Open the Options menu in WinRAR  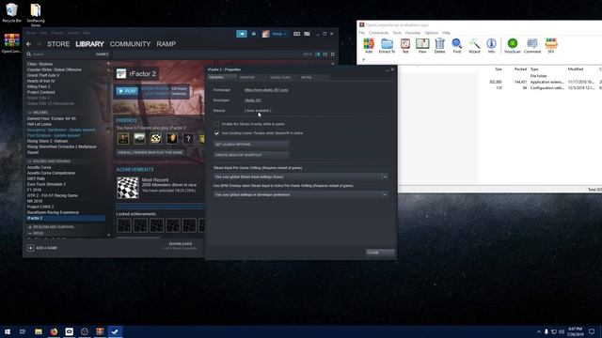point(431,33)
